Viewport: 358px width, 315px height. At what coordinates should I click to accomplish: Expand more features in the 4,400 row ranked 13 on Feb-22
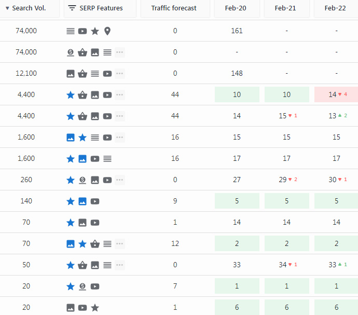click(120, 116)
